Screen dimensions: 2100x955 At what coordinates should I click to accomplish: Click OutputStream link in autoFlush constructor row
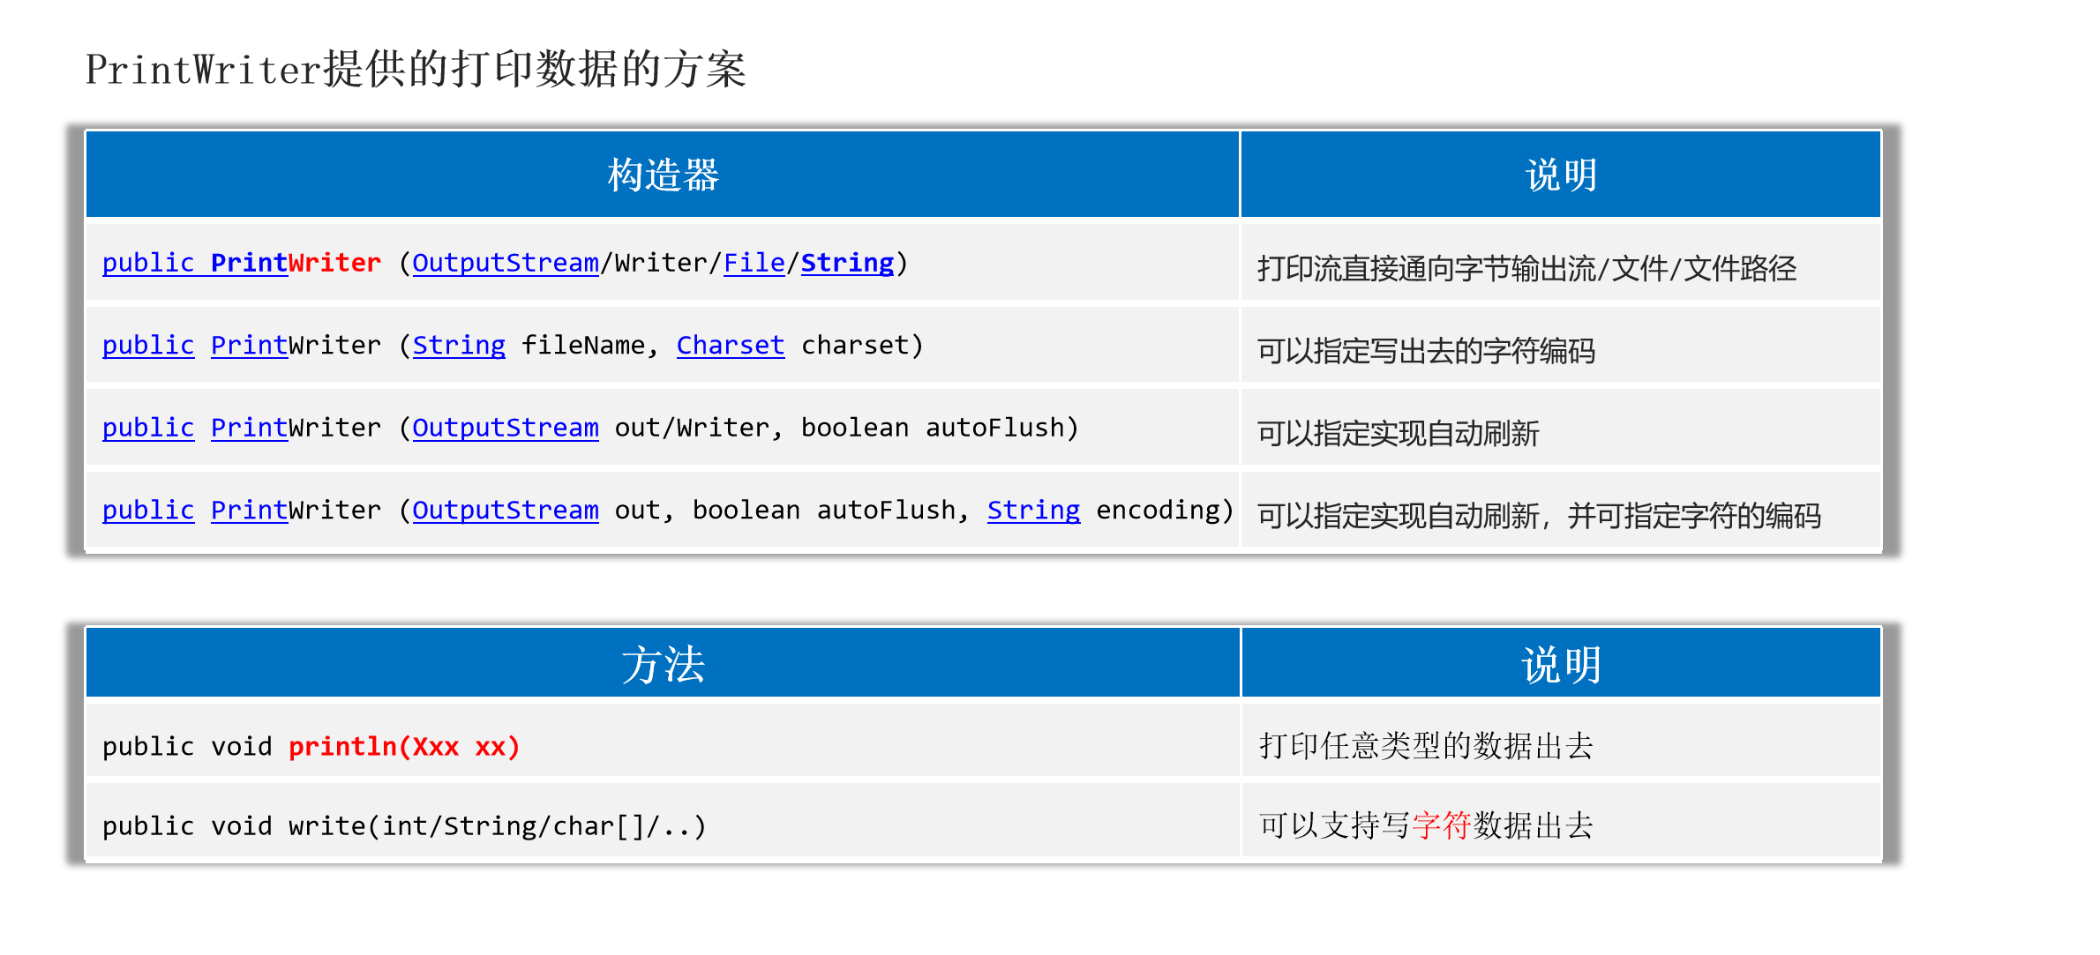(505, 428)
